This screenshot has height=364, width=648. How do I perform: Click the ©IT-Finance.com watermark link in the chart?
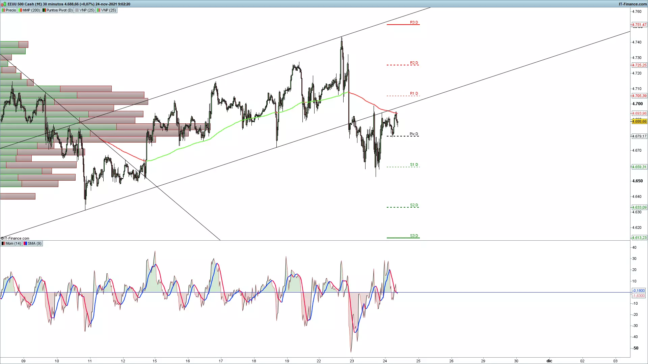pyautogui.click(x=15, y=238)
